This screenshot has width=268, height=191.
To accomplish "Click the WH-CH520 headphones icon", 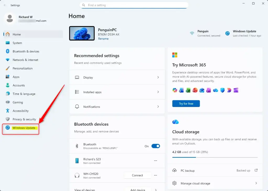I will point(77,175).
